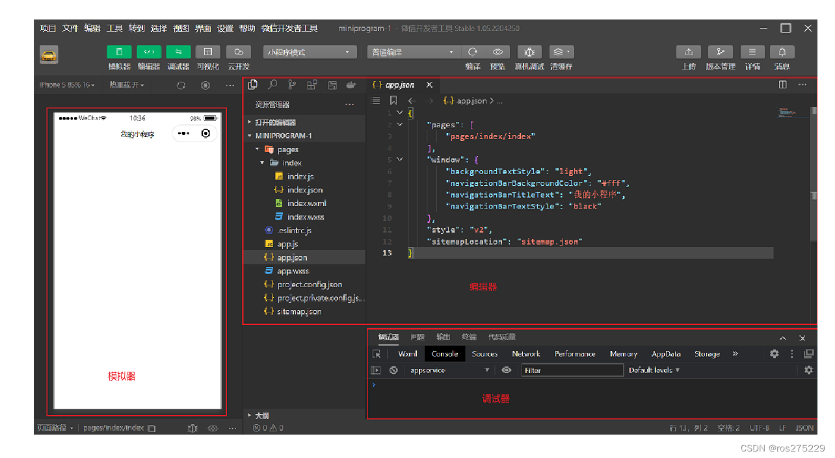The height and width of the screenshot is (458, 835).
Task: Clear cache using the 清缓存 icon
Action: pos(558,52)
